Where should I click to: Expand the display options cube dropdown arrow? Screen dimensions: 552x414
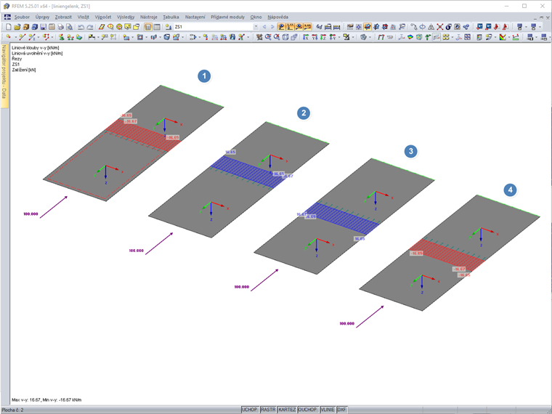point(370,37)
